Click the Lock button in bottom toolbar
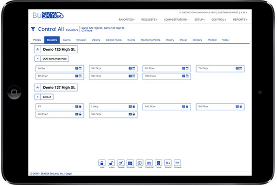 tap(102, 163)
